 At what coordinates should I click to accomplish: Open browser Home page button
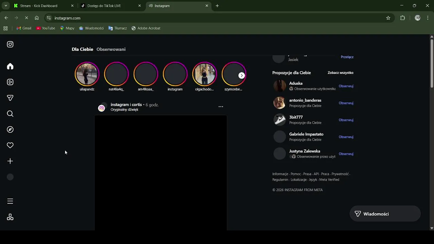[x=37, y=18]
